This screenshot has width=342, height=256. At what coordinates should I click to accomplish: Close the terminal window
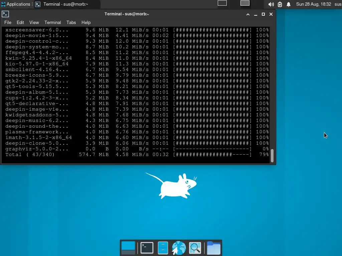click(x=271, y=14)
